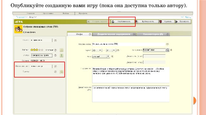
Task: Click green rate icon beside rating
Action: (61, 50)
